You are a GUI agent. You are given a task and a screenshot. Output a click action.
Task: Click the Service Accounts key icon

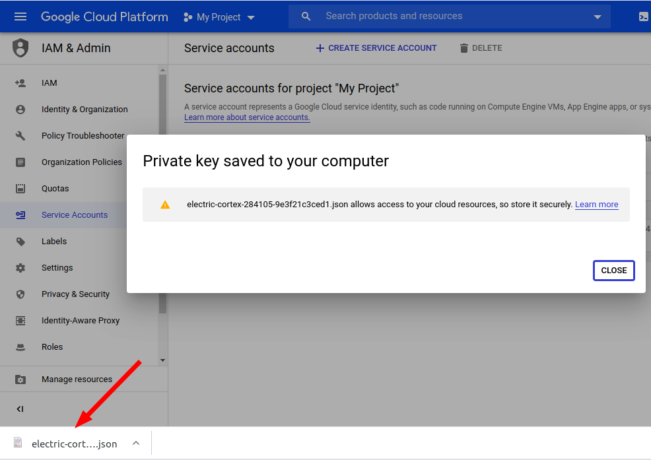coord(20,215)
